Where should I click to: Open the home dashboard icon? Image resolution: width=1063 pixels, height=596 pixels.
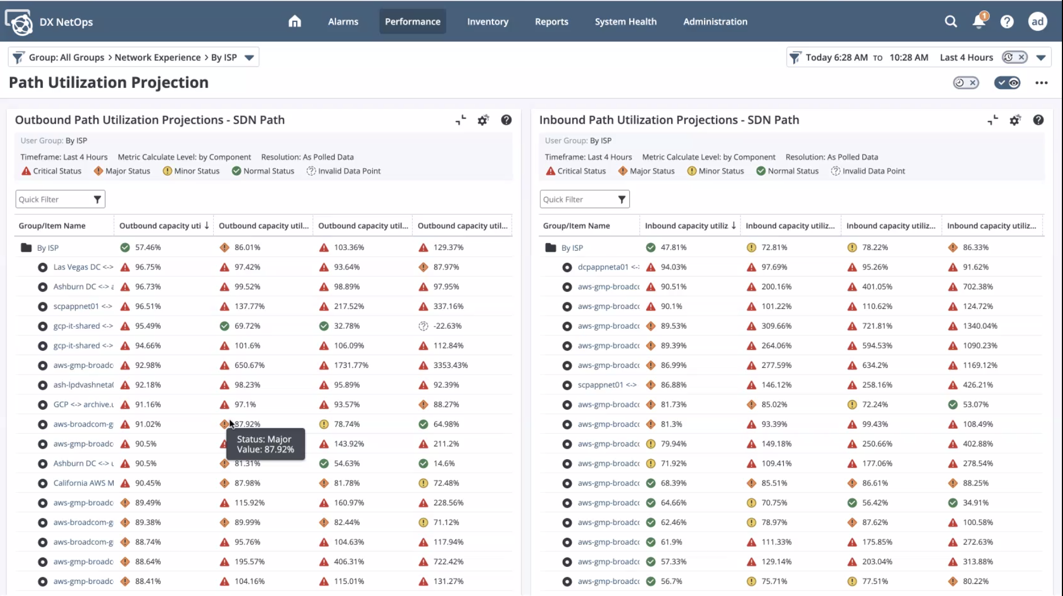(295, 21)
